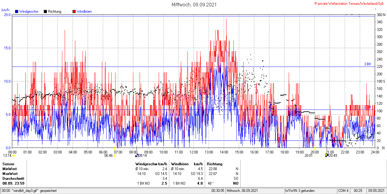
Task: Click the 20.0 value on the left axis
Action: tap(7, 15)
